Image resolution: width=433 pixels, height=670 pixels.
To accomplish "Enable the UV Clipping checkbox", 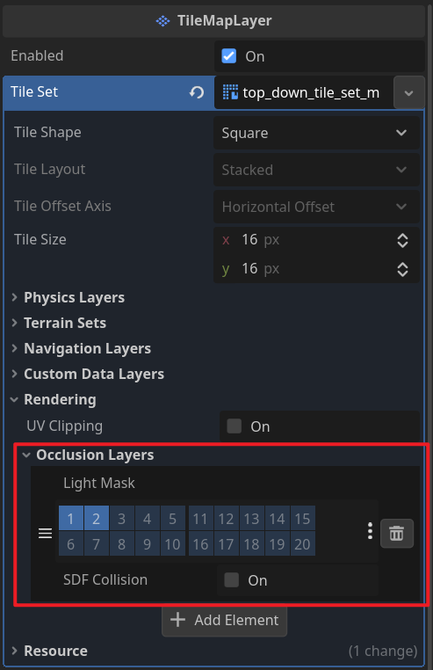I will coord(234,426).
